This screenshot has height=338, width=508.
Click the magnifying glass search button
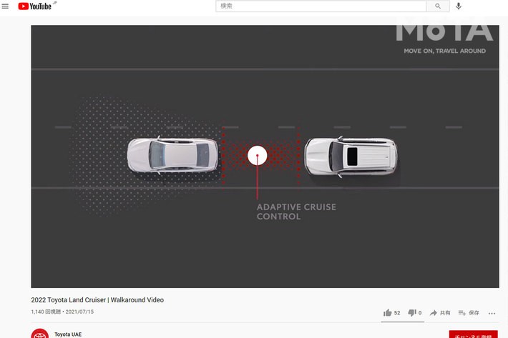(x=437, y=6)
